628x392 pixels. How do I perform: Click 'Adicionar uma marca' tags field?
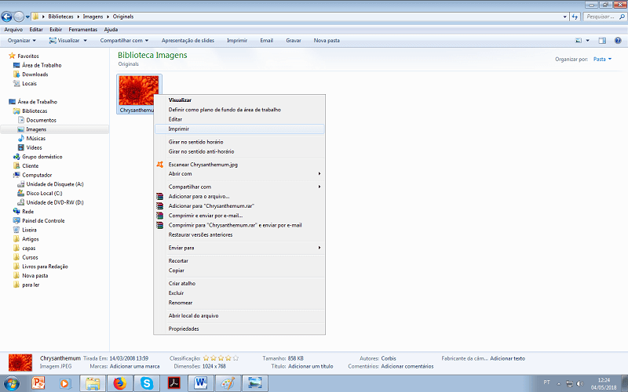click(x=133, y=366)
